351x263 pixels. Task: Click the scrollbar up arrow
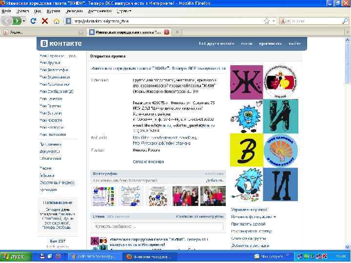347,40
